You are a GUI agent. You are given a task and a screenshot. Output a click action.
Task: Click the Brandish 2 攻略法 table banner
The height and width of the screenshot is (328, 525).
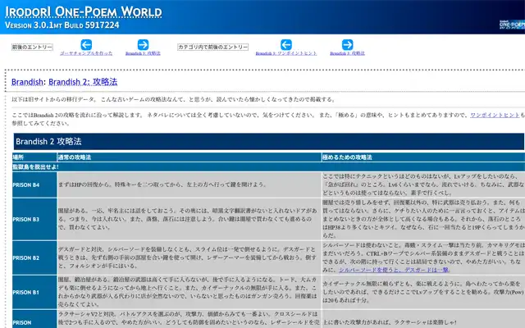tap(268, 141)
